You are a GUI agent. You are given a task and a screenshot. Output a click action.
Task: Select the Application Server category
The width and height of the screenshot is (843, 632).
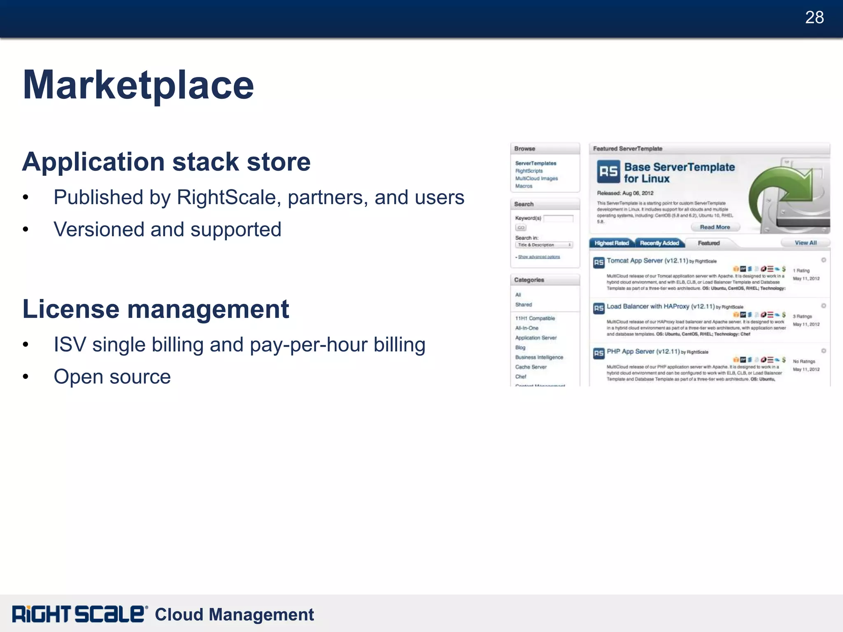click(x=536, y=338)
